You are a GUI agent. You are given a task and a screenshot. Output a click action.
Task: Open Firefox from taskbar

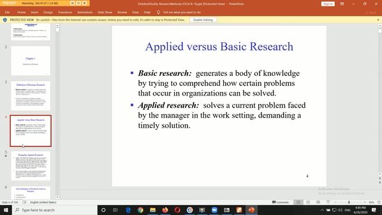165,210
